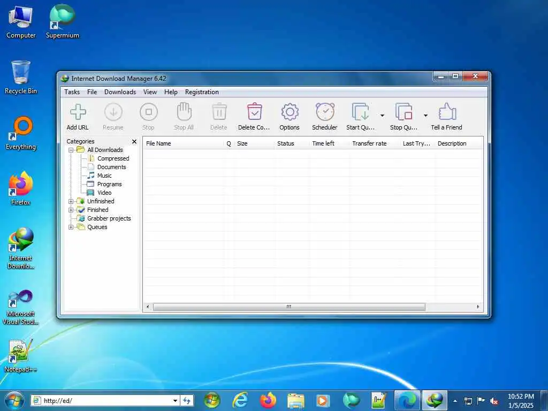Viewport: 548px width, 411px height.
Task: Click the Stop toolbar icon
Action: (149, 112)
